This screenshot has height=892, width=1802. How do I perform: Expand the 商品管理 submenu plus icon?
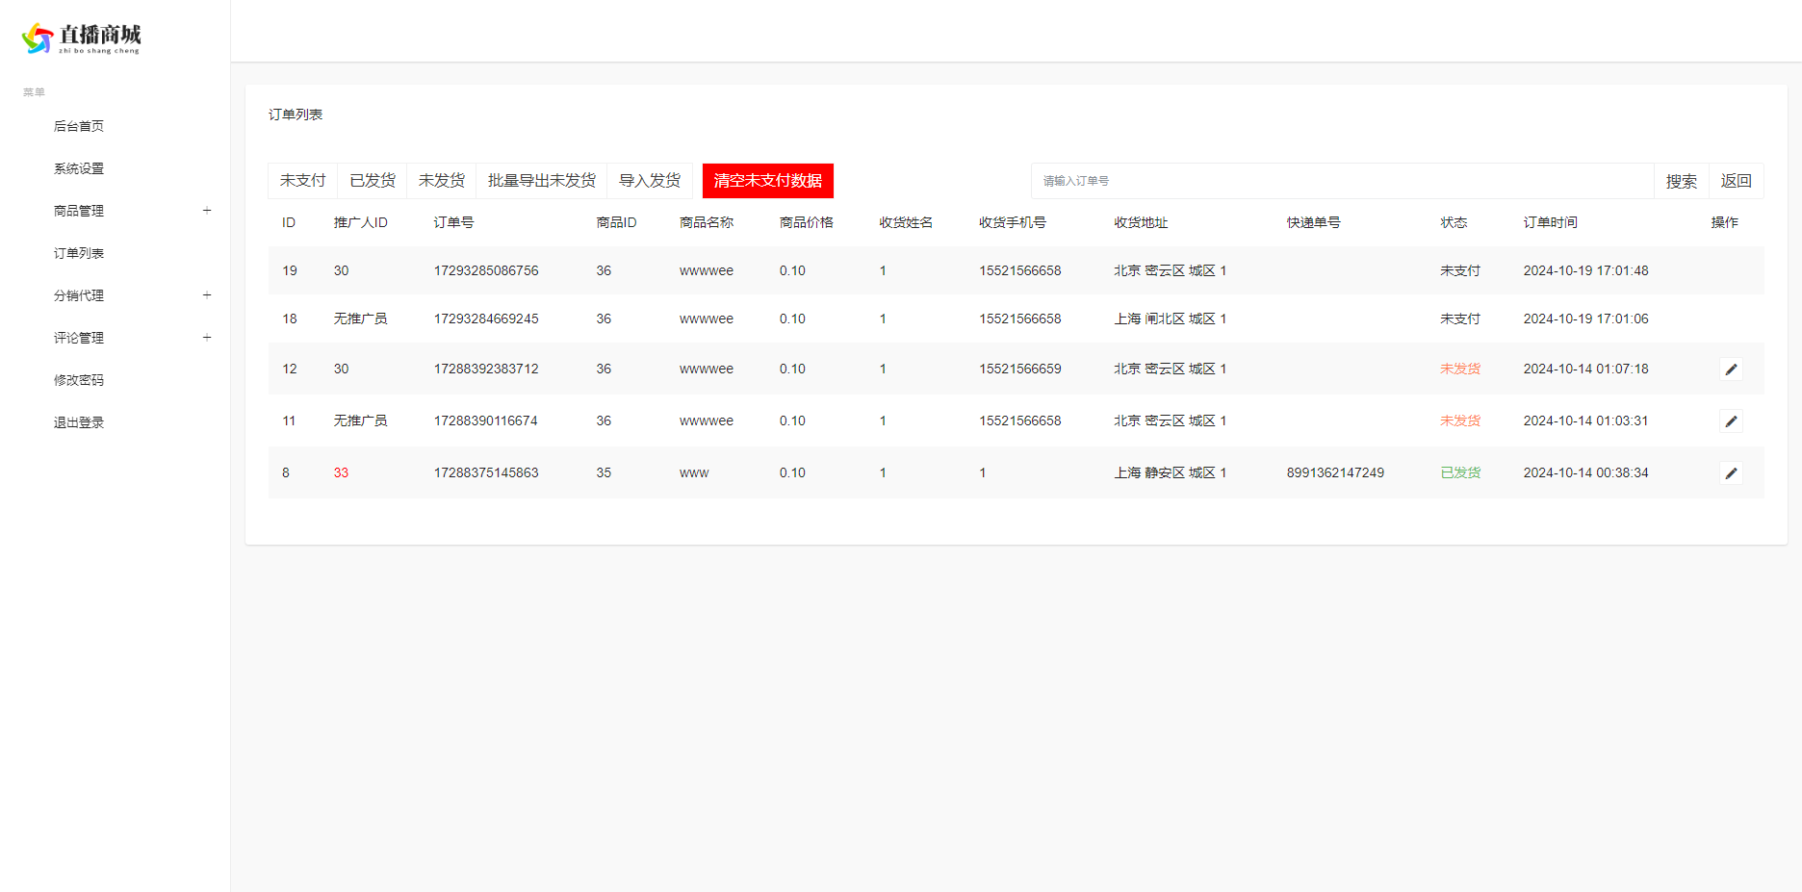(x=207, y=211)
